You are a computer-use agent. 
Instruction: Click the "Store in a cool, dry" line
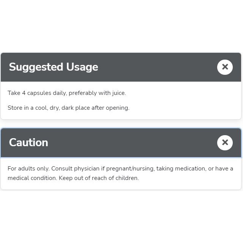68,108
